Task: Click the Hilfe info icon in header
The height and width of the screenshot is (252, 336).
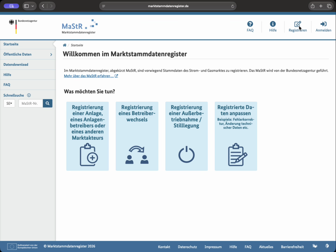Action: [x=273, y=24]
